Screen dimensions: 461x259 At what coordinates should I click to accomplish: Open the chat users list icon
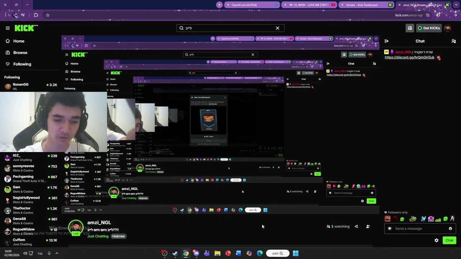[453, 41]
